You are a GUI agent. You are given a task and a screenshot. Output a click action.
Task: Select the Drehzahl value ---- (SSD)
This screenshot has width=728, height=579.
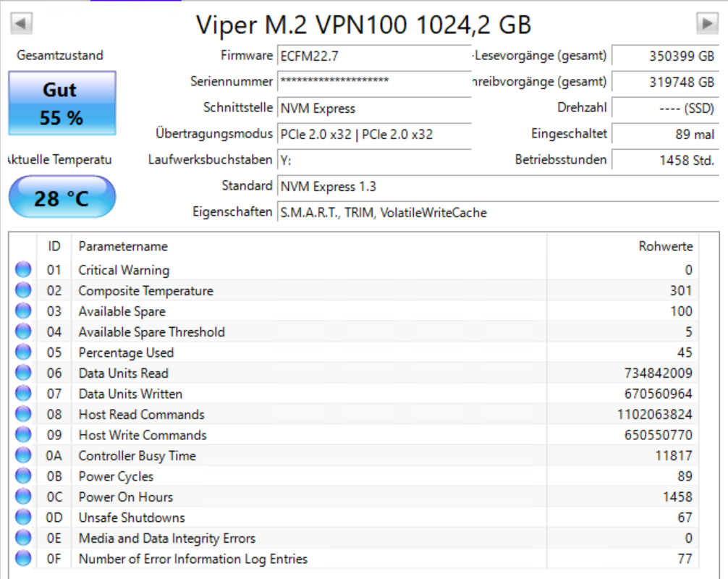pos(665,108)
